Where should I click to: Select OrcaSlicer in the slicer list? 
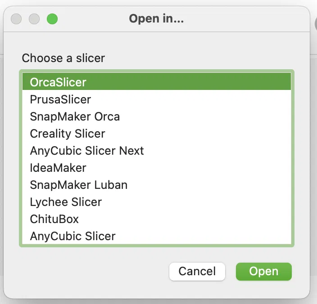(x=58, y=82)
